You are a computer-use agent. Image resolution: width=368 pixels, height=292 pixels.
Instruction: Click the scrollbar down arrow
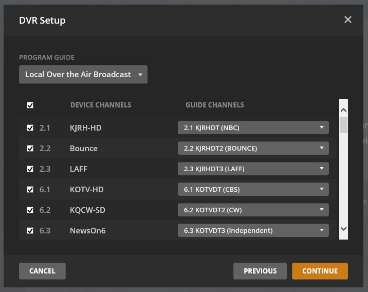pyautogui.click(x=344, y=228)
